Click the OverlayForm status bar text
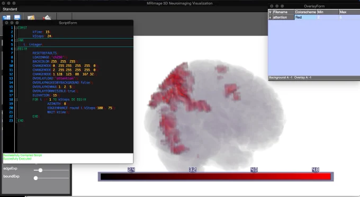The image size is (360, 197). click(290, 78)
